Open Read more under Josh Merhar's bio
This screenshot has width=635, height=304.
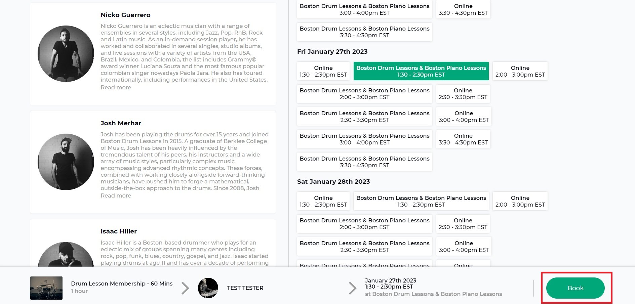(116, 196)
